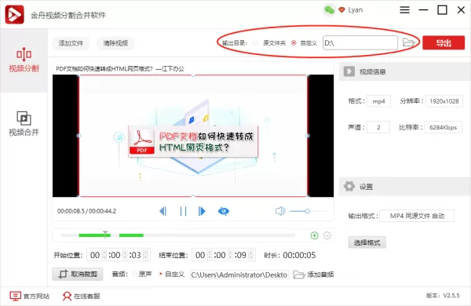Click the 设置 gear icon
The width and height of the screenshot is (471, 306).
coord(349,187)
